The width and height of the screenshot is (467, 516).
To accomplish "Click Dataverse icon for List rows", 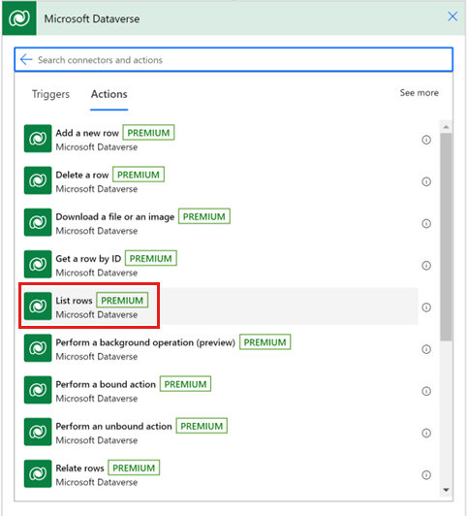I will click(38, 306).
